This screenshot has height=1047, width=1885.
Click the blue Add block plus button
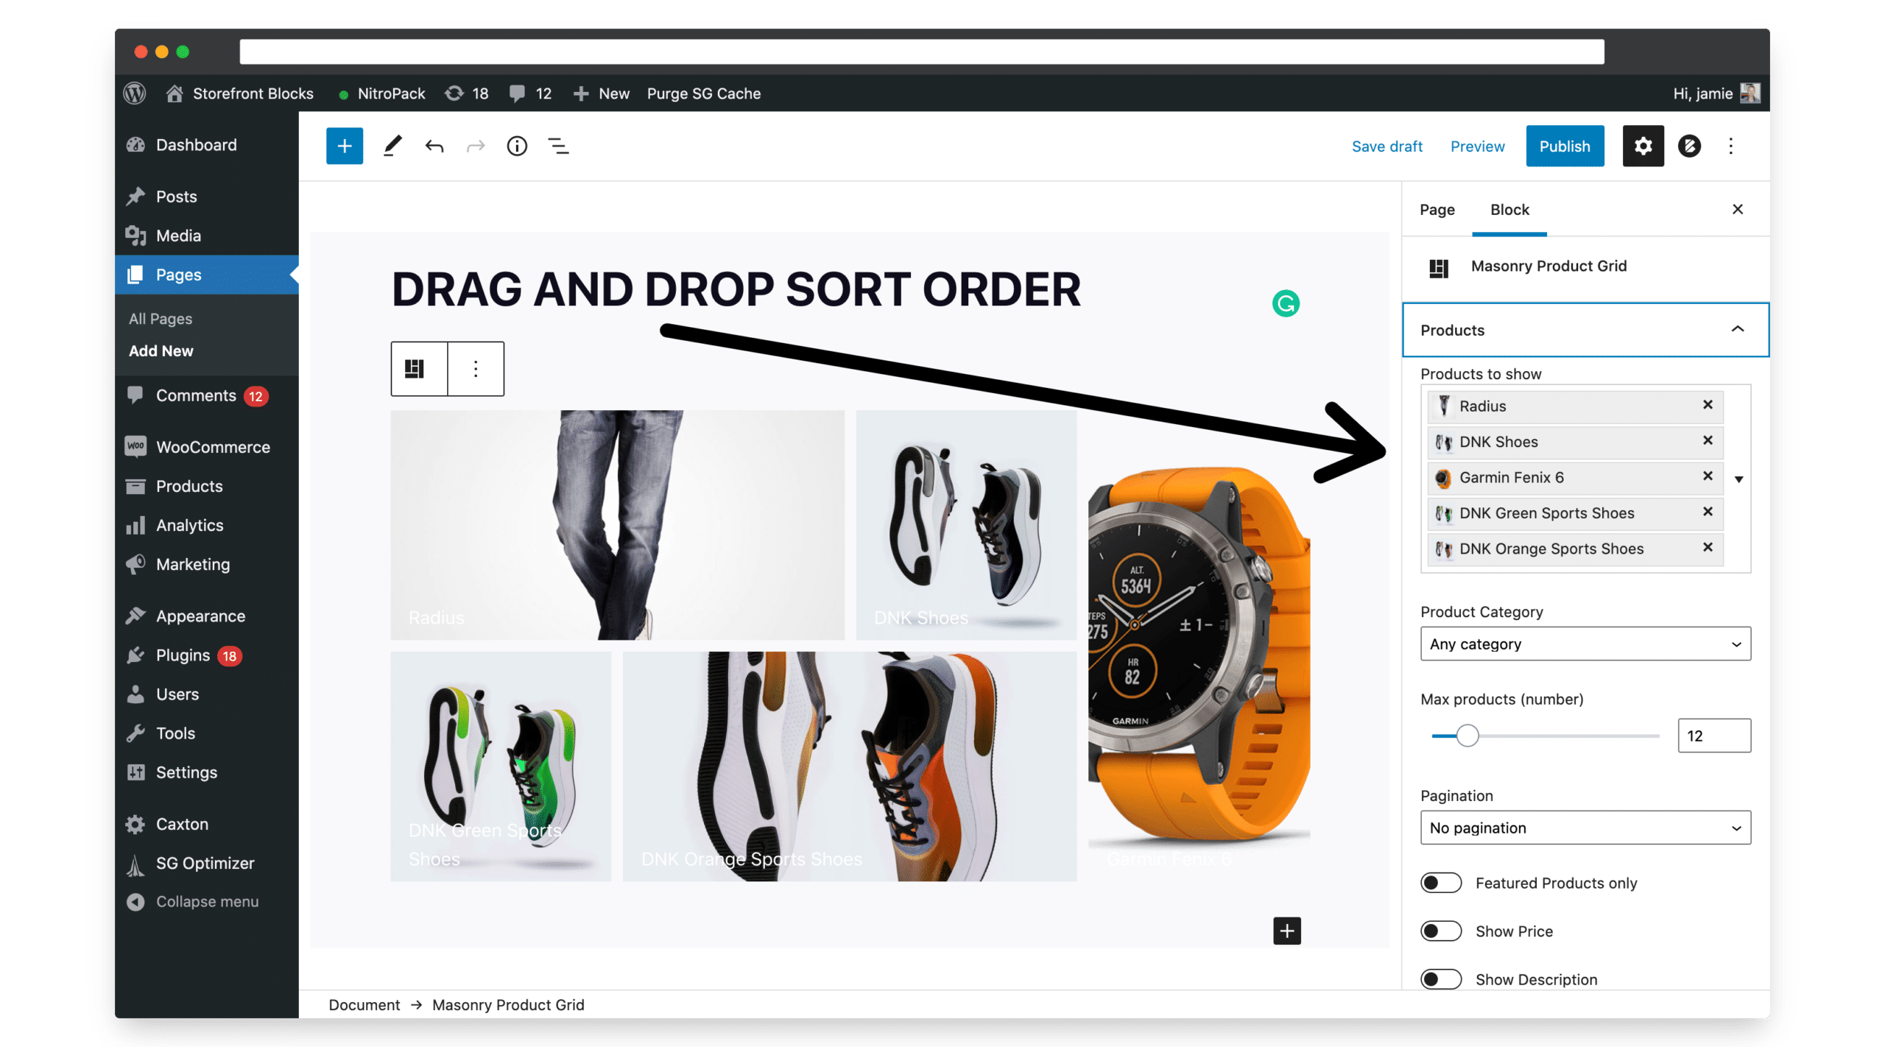pyautogui.click(x=344, y=146)
